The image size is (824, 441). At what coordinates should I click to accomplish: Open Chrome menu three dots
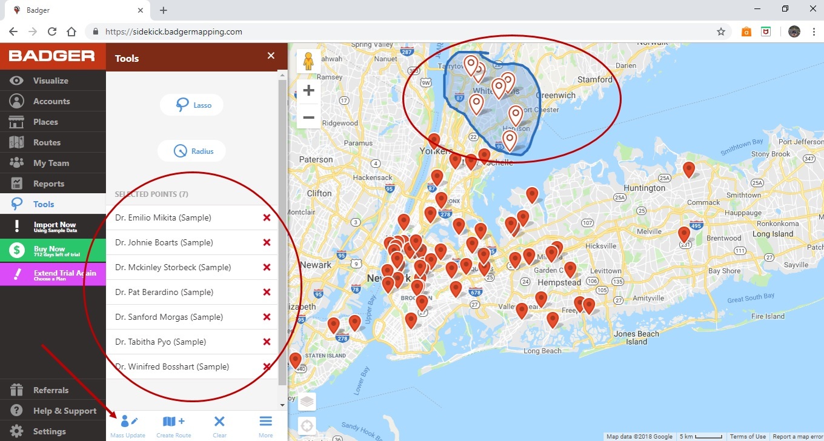[812, 31]
